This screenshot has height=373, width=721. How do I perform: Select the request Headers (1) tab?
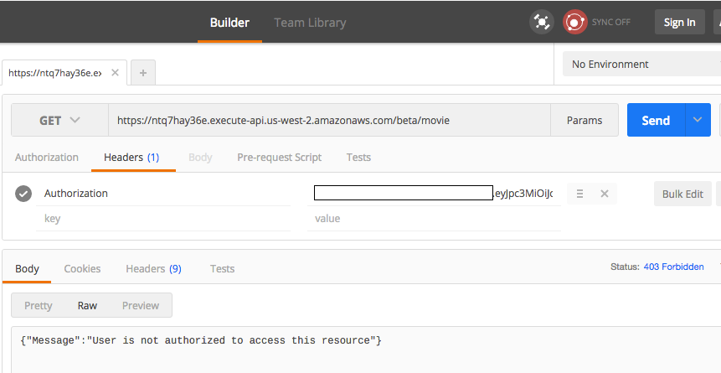(131, 157)
